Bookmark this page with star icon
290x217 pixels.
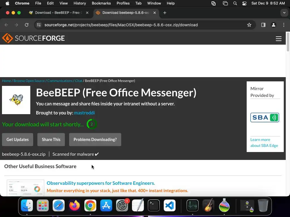pyautogui.click(x=249, y=25)
